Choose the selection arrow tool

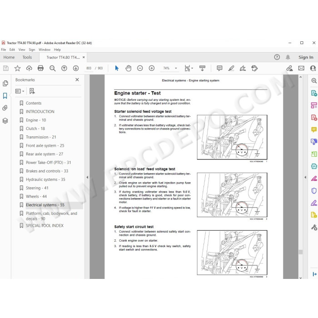click(x=117, y=68)
